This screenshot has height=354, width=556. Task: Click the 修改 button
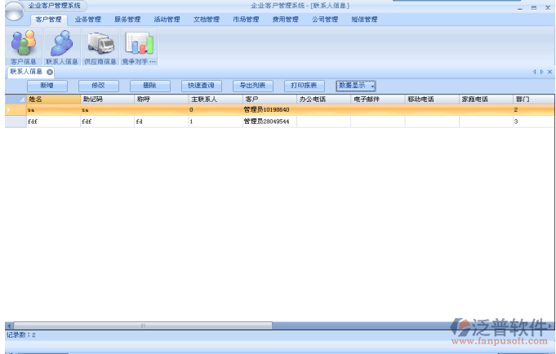coord(98,85)
